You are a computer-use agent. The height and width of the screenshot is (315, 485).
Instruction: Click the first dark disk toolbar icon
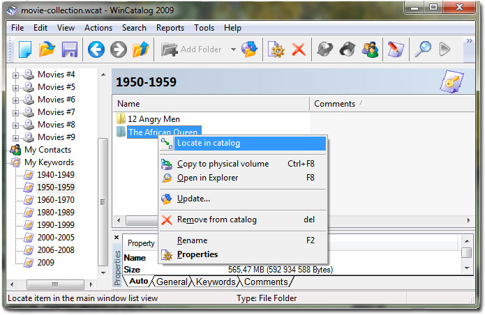tap(325, 49)
